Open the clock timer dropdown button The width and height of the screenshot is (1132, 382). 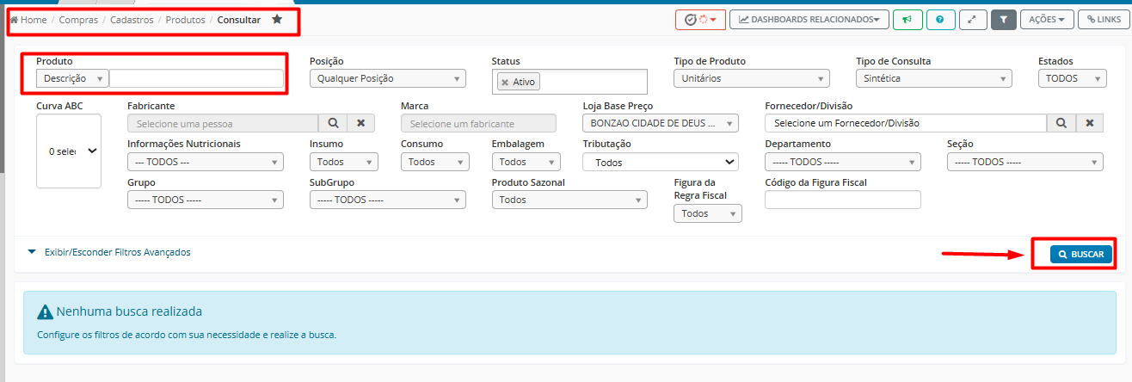(700, 19)
